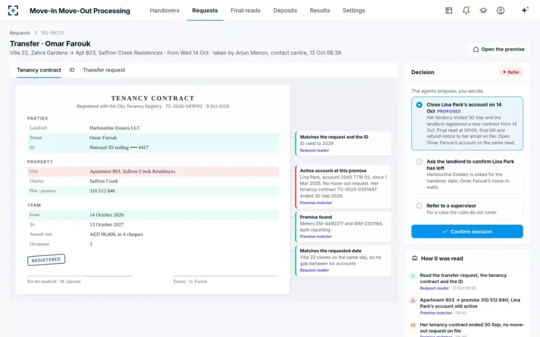Click Request reader under Matches the request and the ID
Image resolution: width=540 pixels, height=337 pixels.
click(x=314, y=151)
